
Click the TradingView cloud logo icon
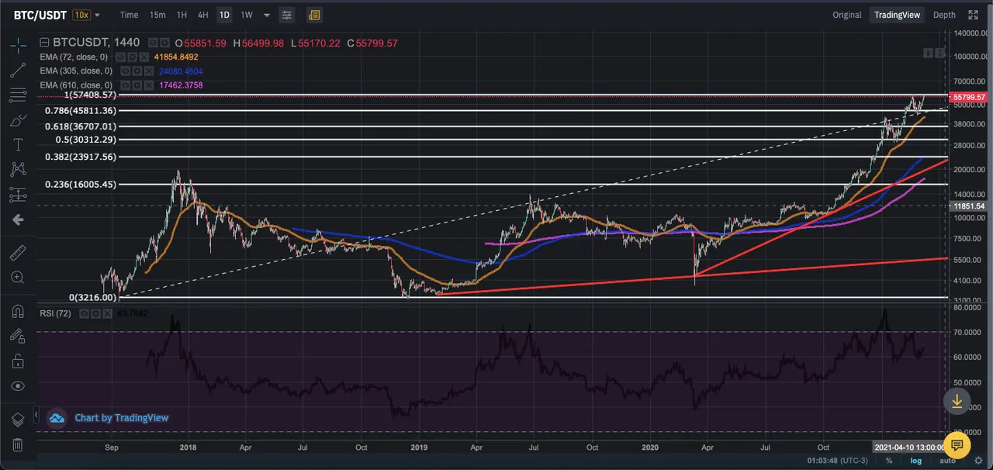point(57,418)
